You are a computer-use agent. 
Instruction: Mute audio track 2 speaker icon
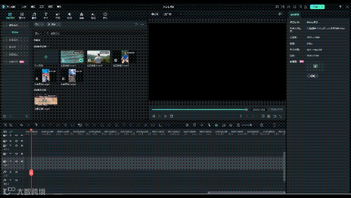[16, 180]
